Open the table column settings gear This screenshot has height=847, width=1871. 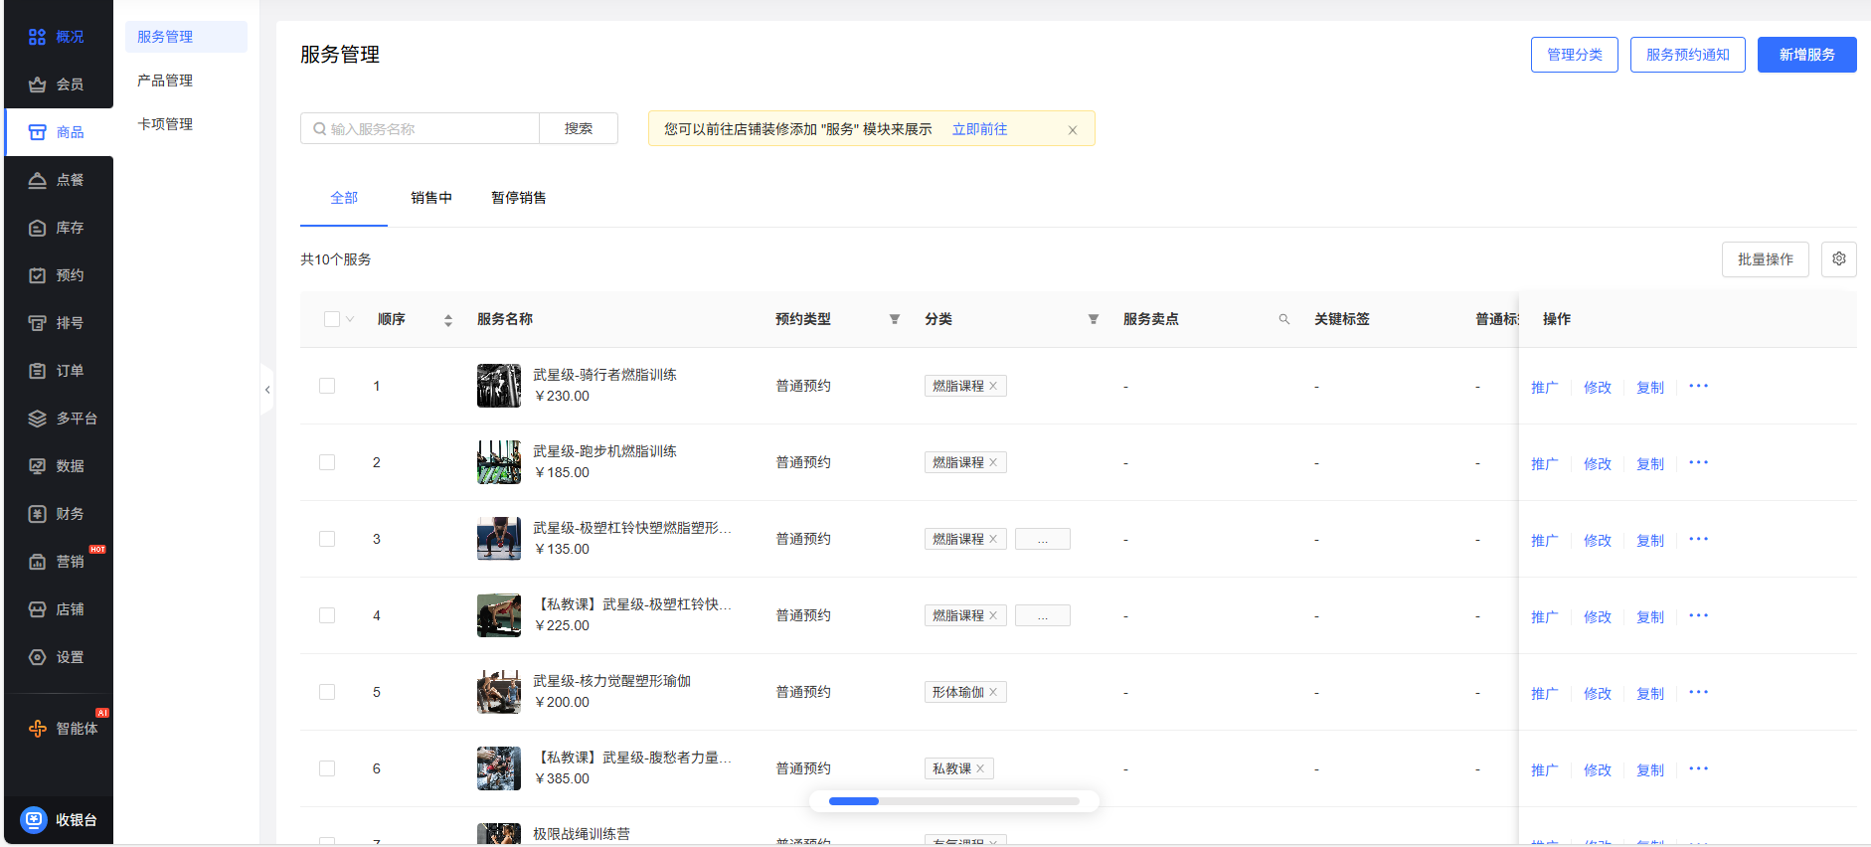coord(1838,259)
